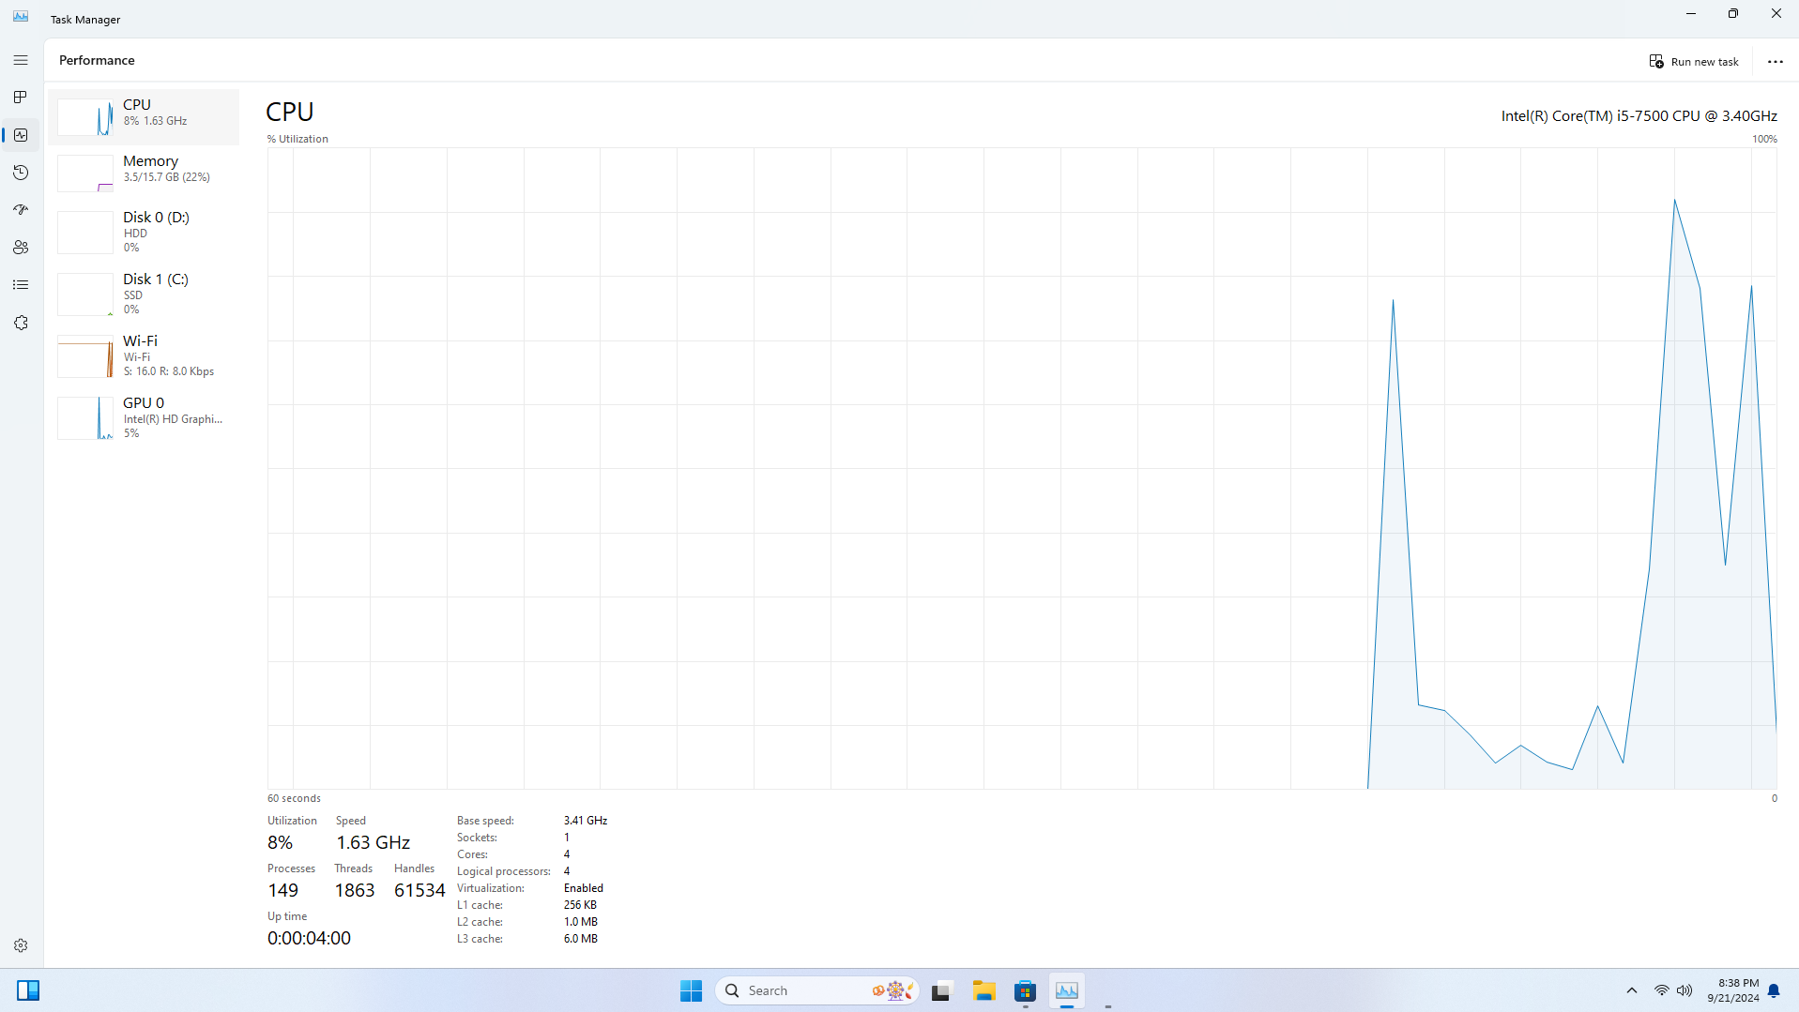The width and height of the screenshot is (1799, 1012).
Task: Open Task Manager Settings gear
Action: click(x=21, y=945)
